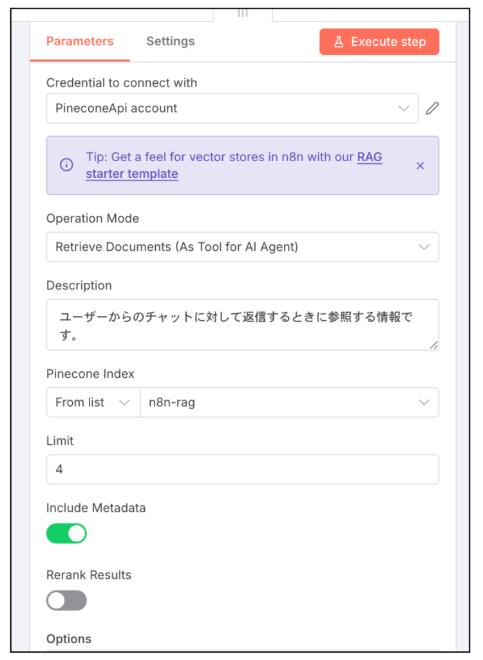This screenshot has width=483, height=660.
Task: Click the info icon in the tip banner
Action: point(66,165)
